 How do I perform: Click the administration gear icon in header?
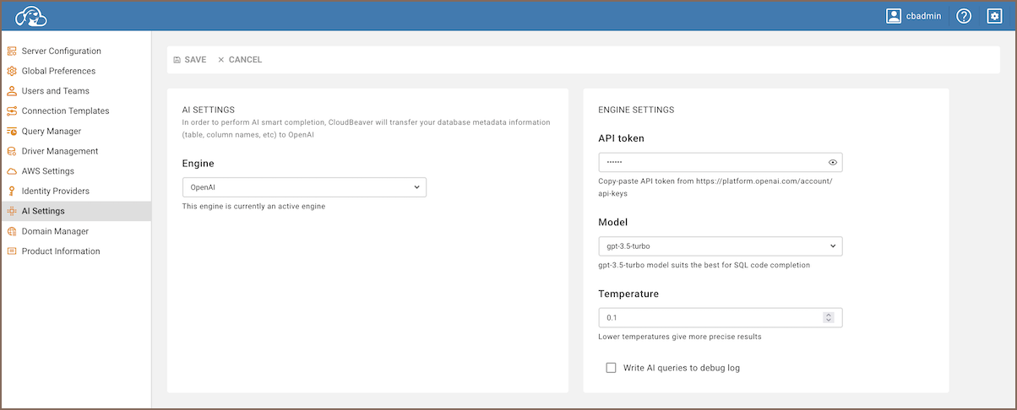pos(994,16)
